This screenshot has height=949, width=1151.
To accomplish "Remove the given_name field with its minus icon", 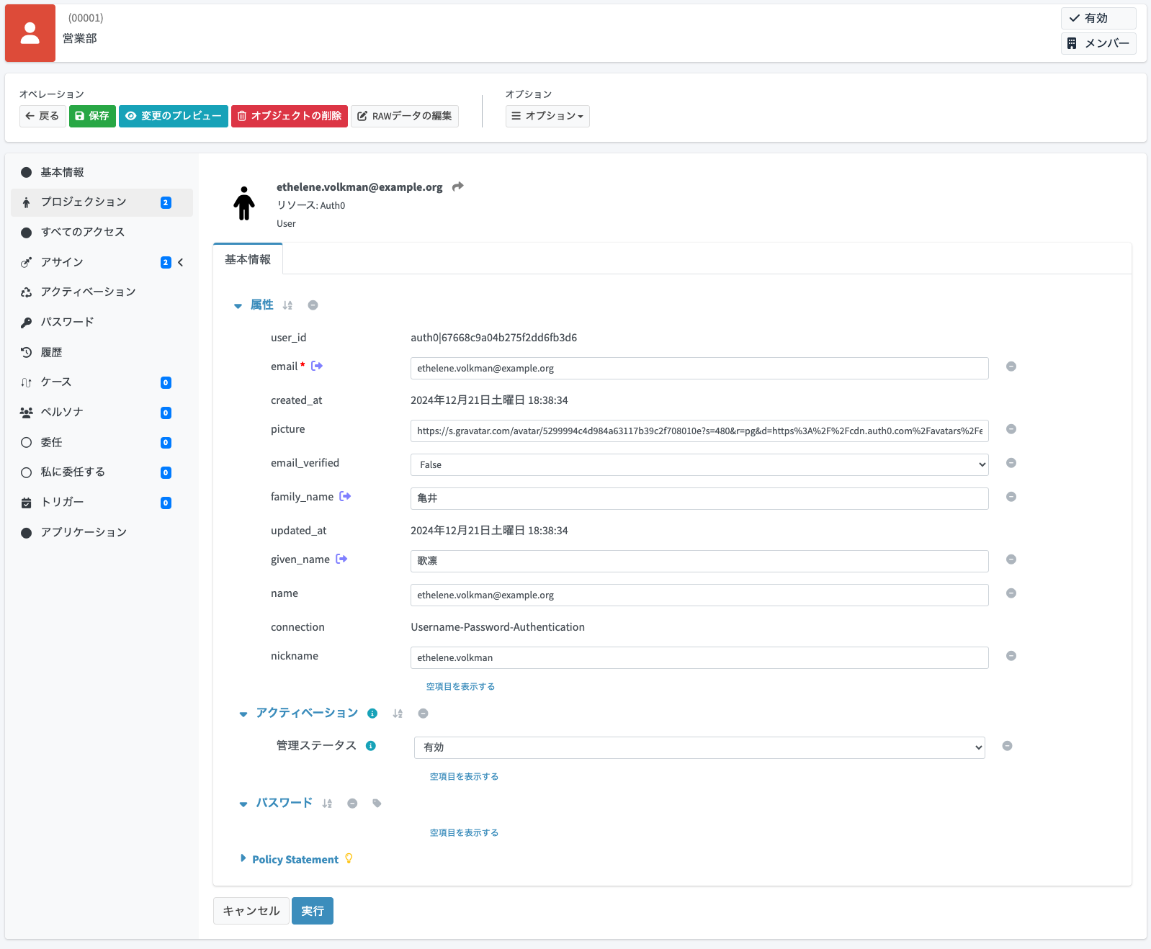I will tap(1011, 559).
